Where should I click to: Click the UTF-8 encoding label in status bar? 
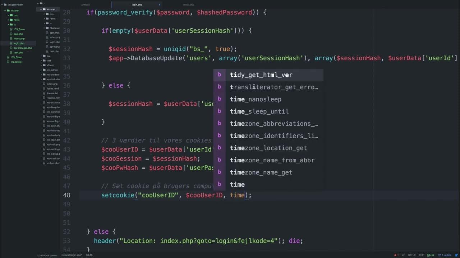pos(412,255)
